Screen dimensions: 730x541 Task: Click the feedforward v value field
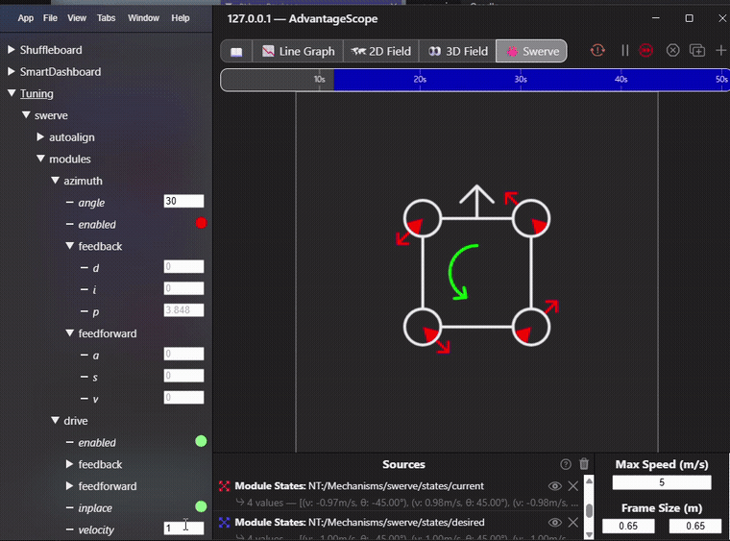[183, 398]
